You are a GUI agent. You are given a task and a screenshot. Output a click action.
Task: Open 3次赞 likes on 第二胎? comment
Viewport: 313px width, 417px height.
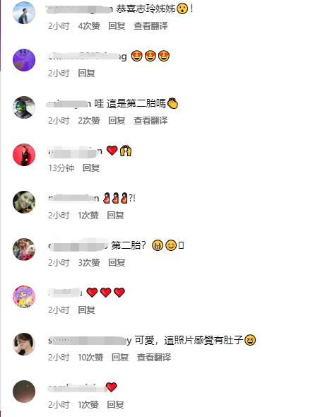tap(89, 262)
